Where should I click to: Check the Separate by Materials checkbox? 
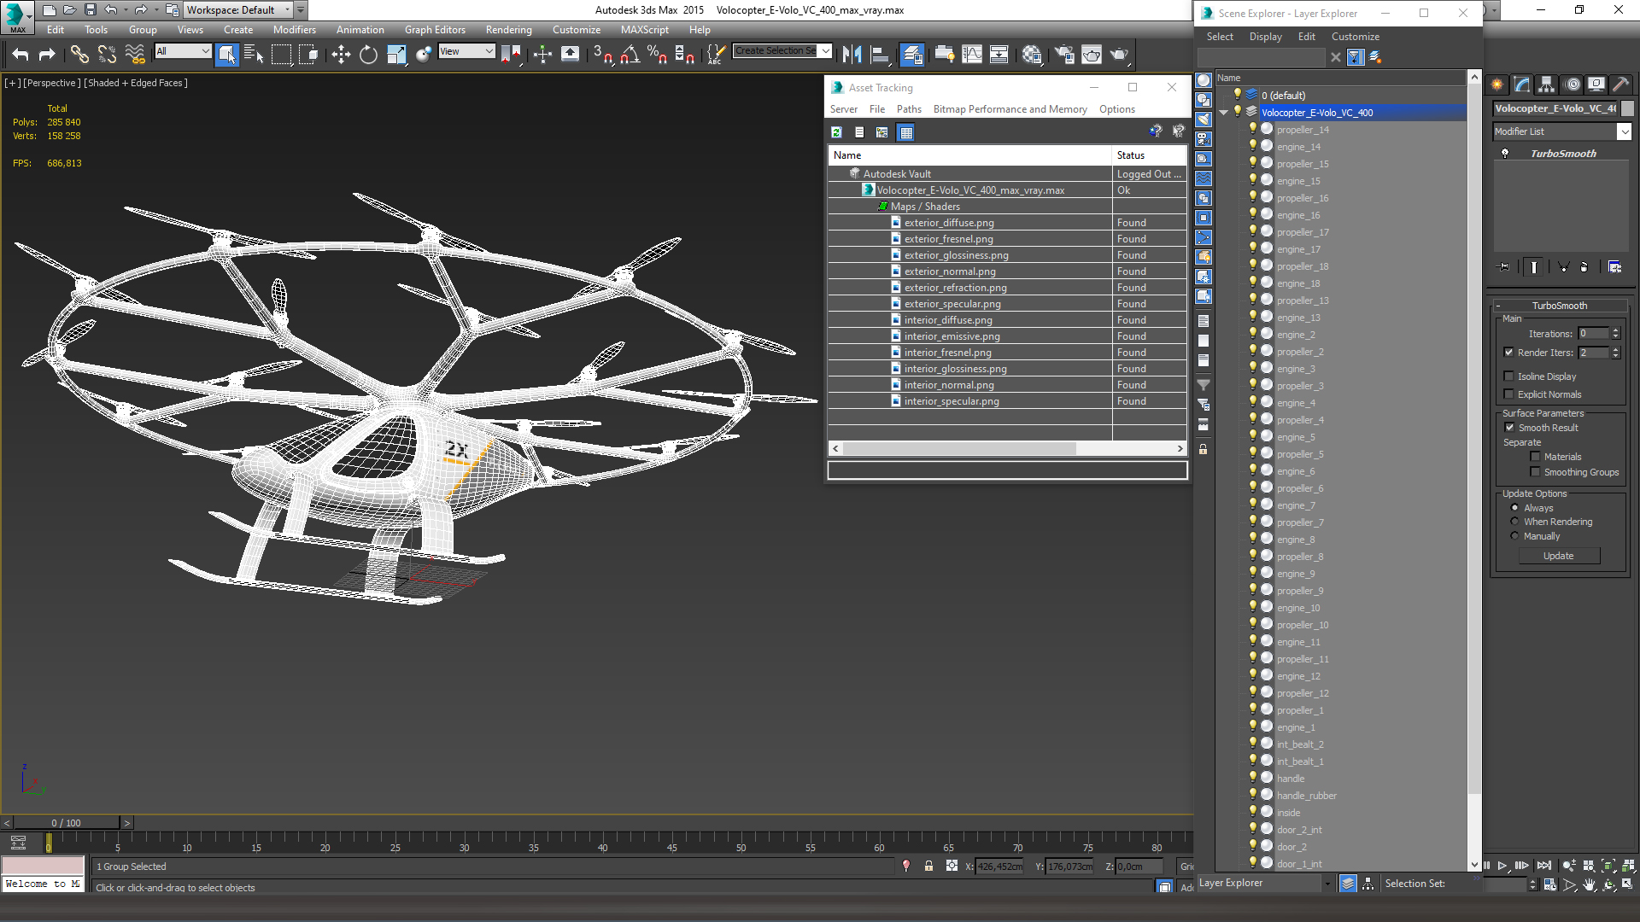pyautogui.click(x=1535, y=457)
